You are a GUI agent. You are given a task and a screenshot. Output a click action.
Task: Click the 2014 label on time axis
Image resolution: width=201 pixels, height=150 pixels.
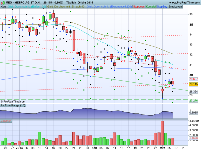(x=19, y=148)
